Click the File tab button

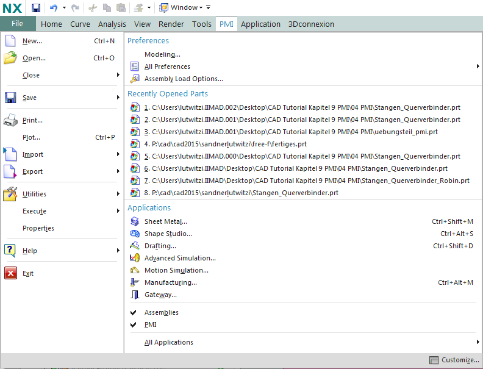click(x=18, y=24)
